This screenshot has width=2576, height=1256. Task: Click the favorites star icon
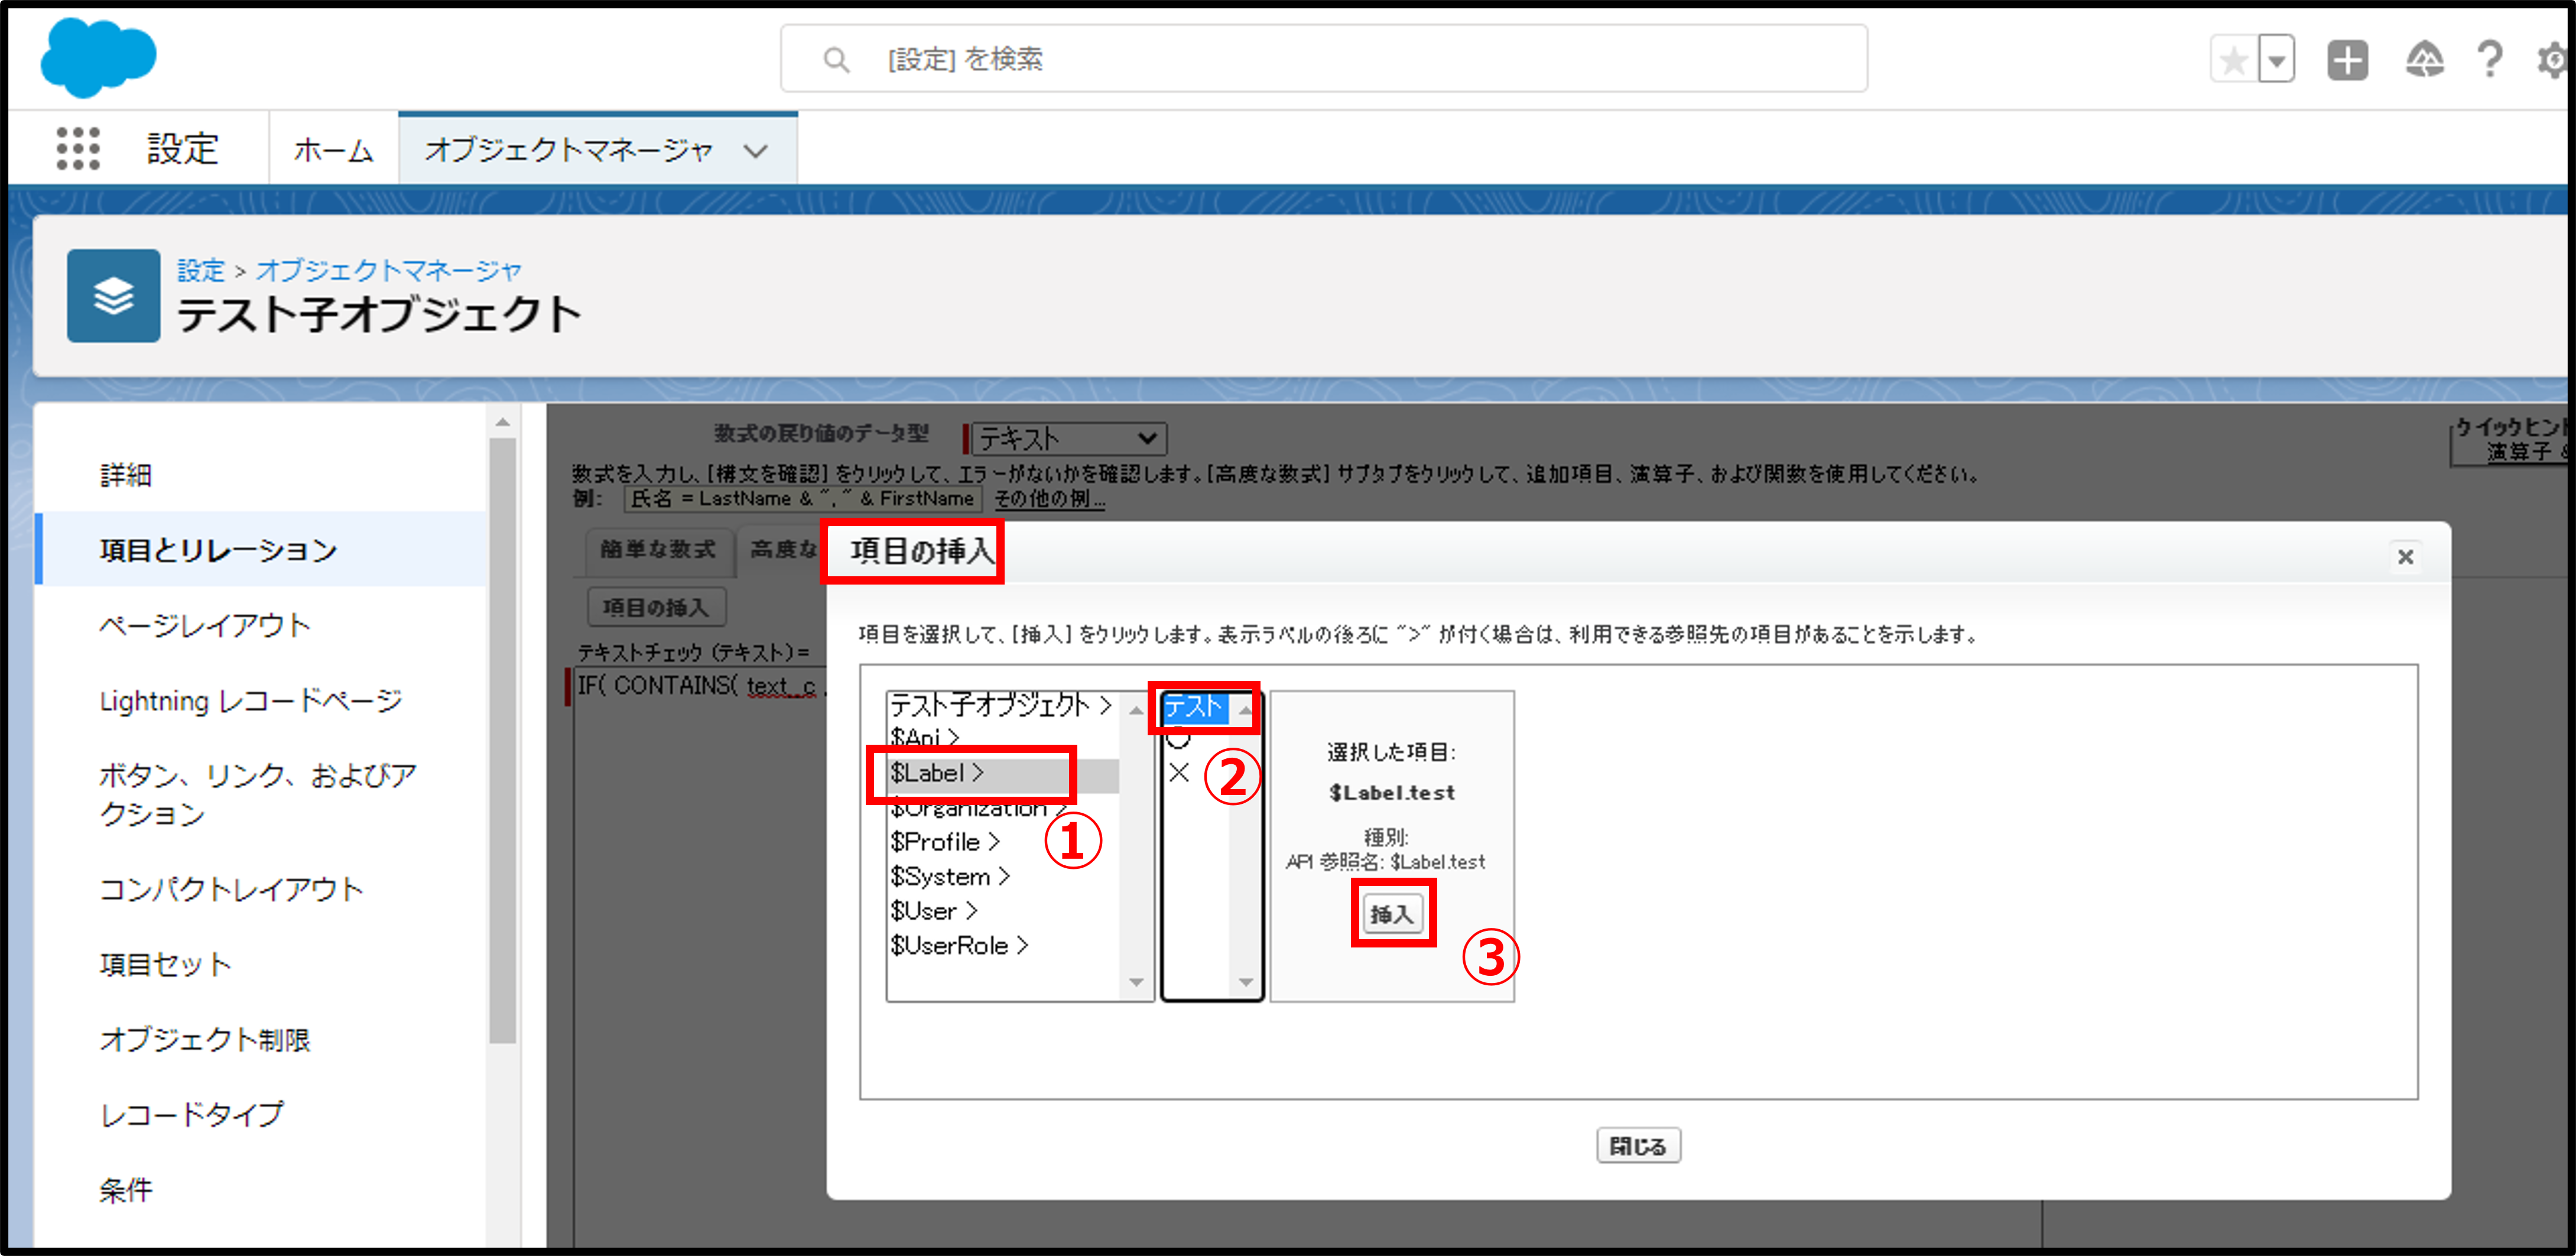[x=2233, y=61]
